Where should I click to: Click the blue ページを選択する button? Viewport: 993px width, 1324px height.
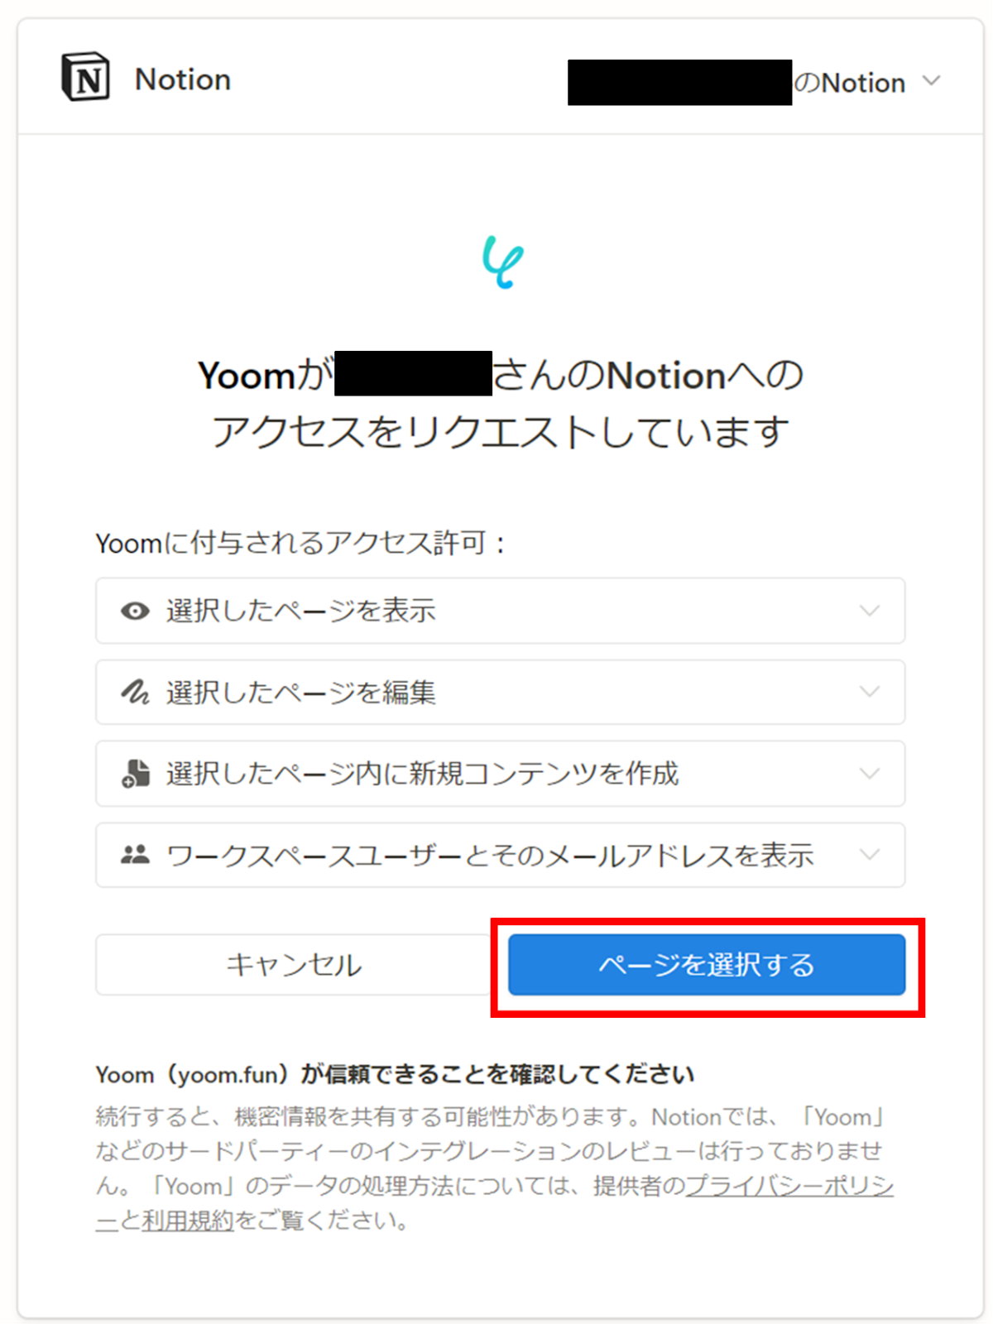tap(707, 965)
